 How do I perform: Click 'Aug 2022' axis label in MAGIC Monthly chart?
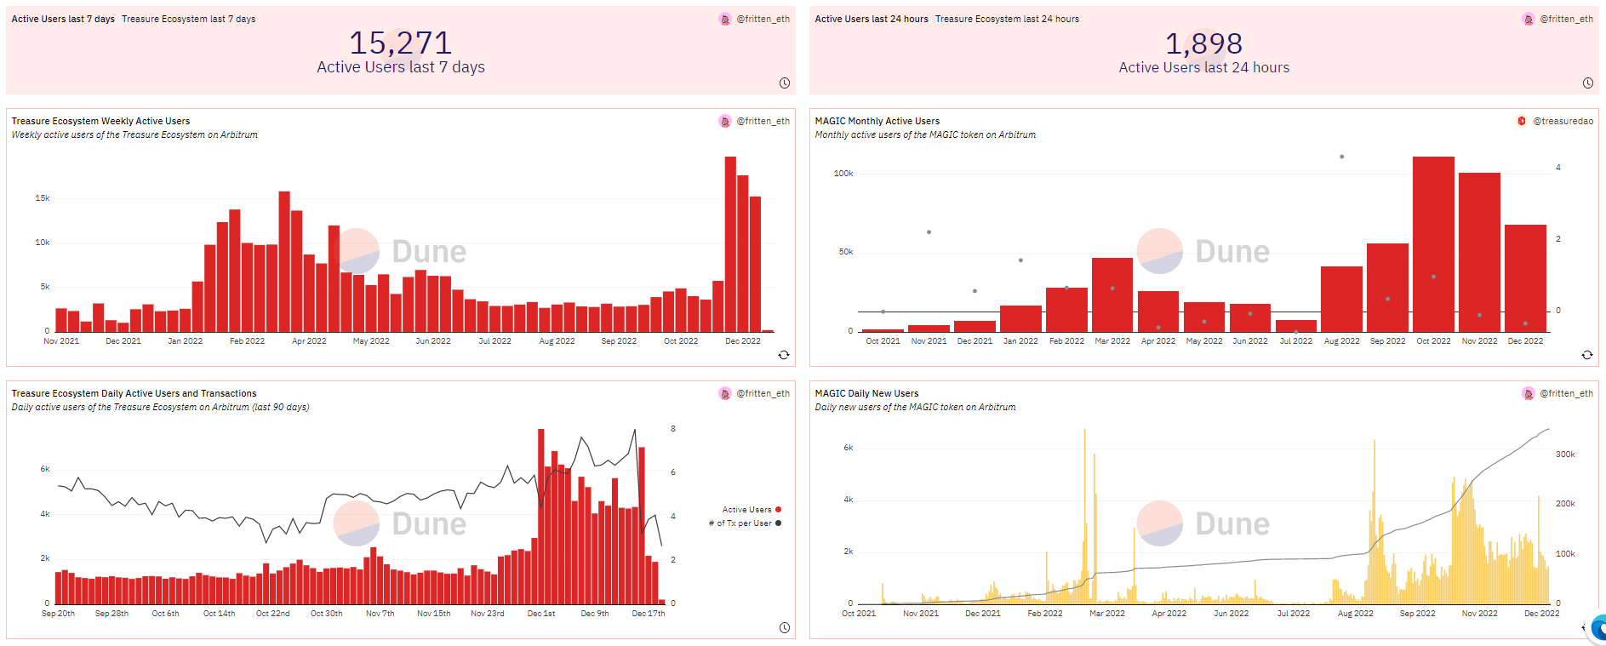1341,341
